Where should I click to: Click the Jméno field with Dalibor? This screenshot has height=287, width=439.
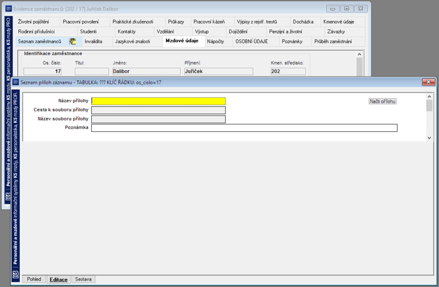146,71
